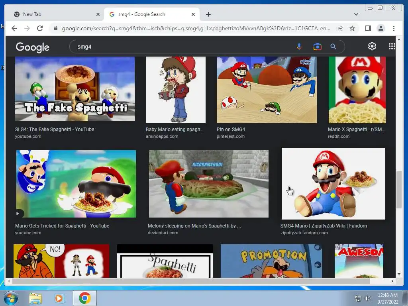Reload the current page
This screenshot has height=306, width=408.
(40, 28)
